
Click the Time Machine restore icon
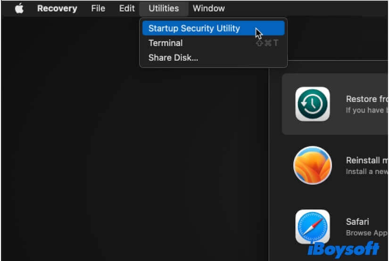click(313, 104)
